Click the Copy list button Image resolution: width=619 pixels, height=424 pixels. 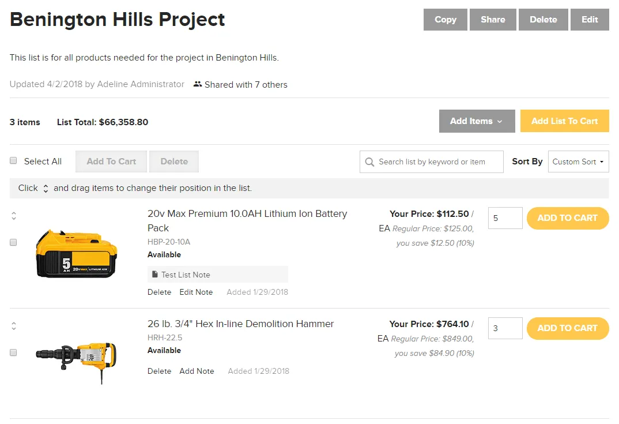click(446, 20)
